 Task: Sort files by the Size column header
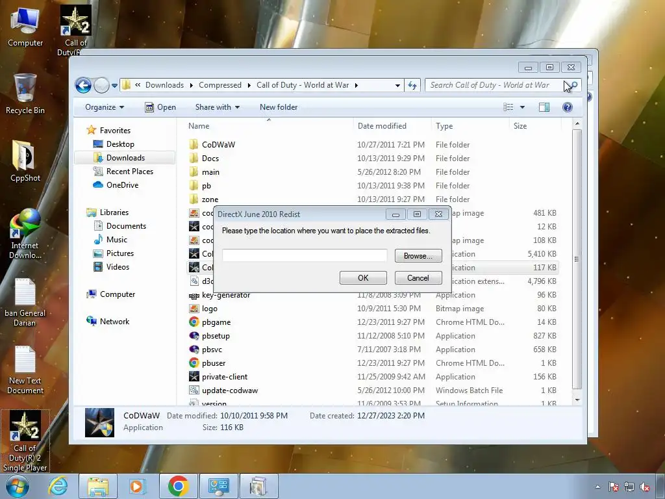click(x=520, y=126)
